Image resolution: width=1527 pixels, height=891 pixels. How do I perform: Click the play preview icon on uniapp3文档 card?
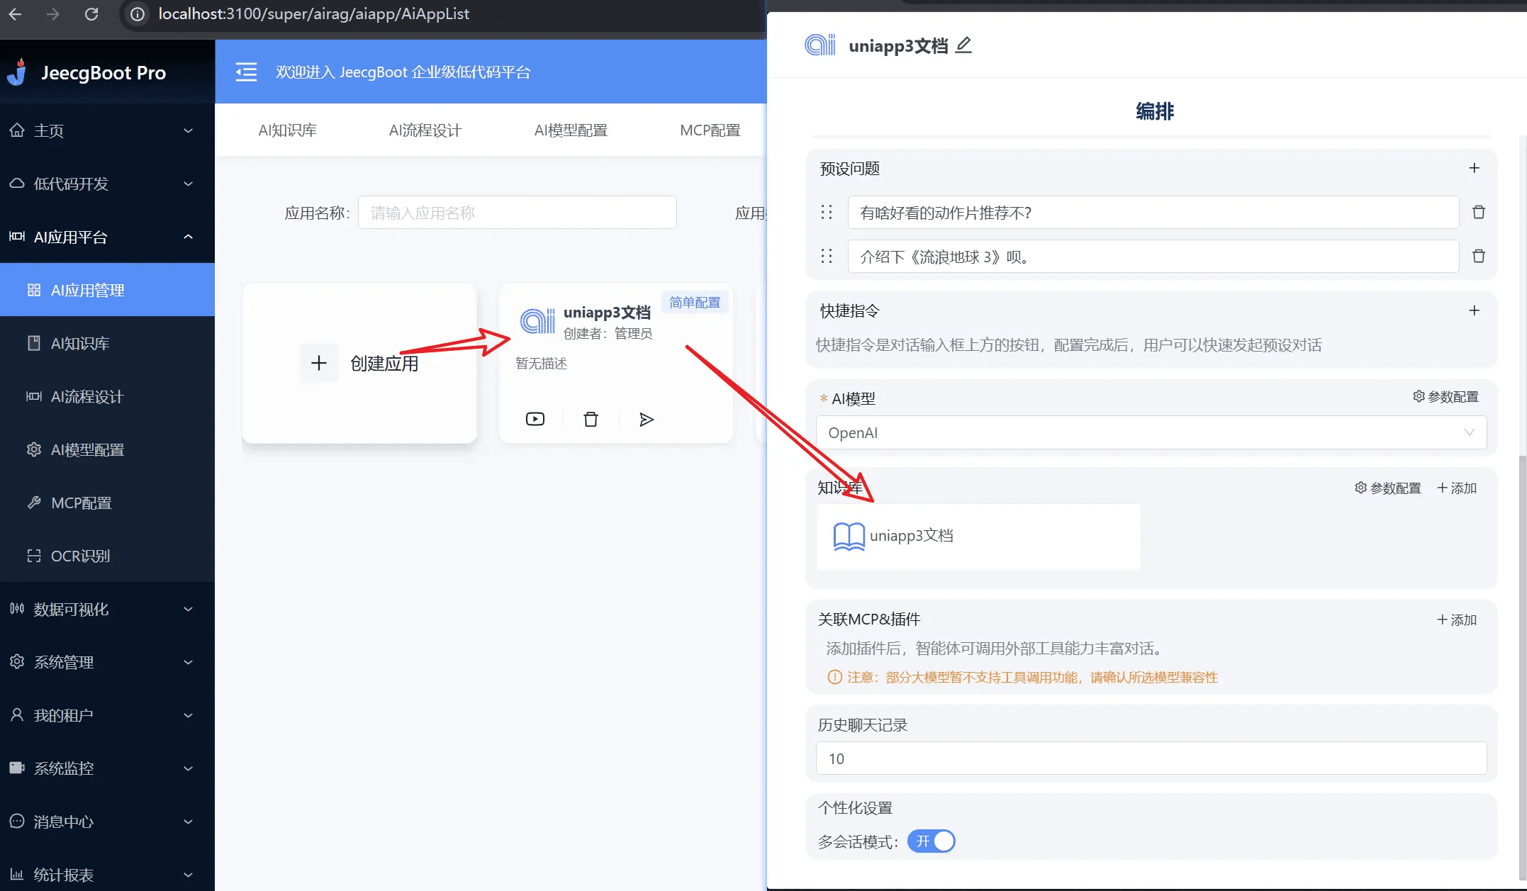[x=535, y=419]
